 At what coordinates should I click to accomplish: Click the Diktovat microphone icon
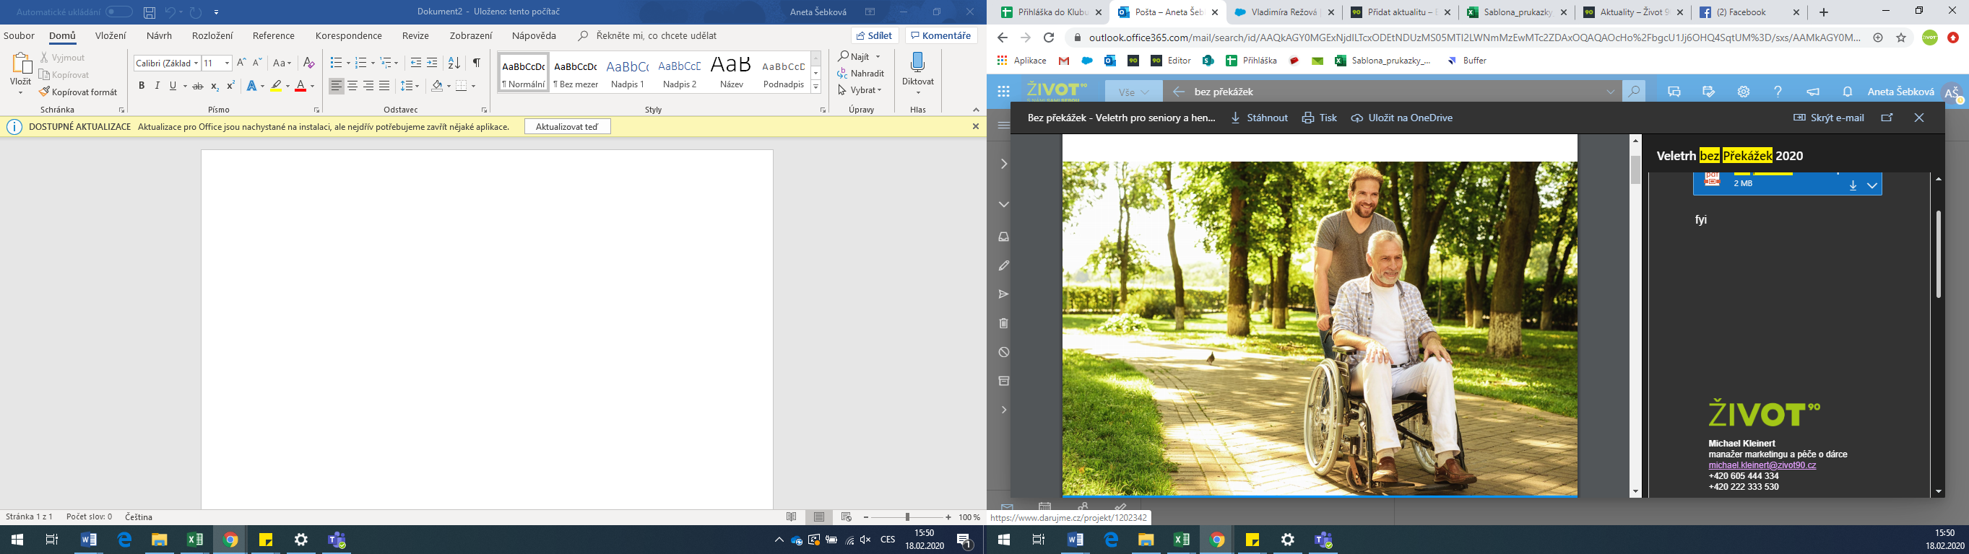click(x=918, y=64)
